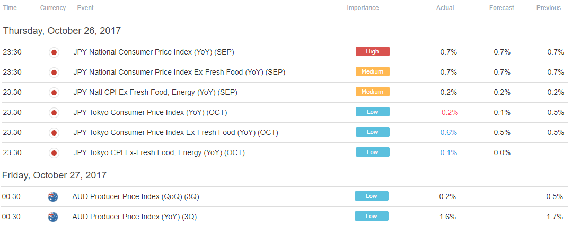Click Japan flag for Tokyo CPI Ex-Fresh Food (YoY)
The image size is (572, 225).
point(54,133)
